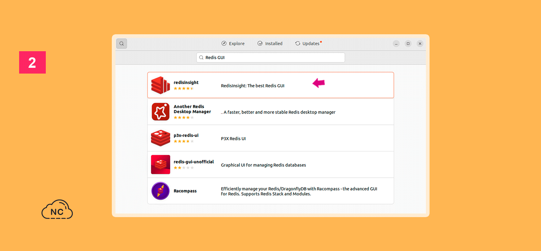Click the Updates refresh icon

(298, 44)
